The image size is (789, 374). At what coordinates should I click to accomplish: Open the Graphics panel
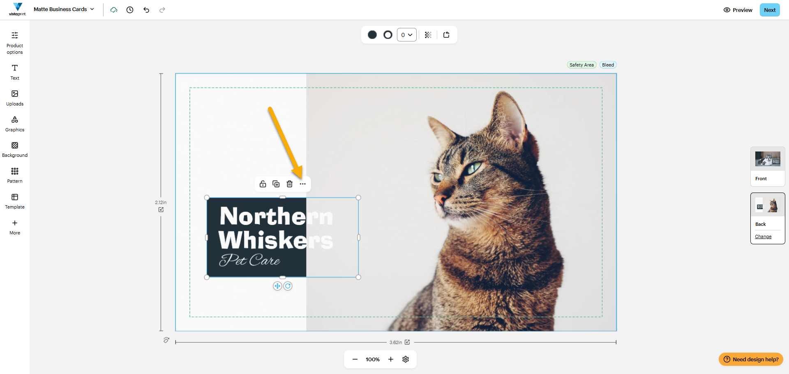pos(15,124)
